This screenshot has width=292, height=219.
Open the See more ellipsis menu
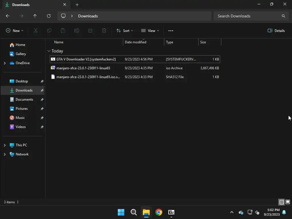(x=171, y=31)
